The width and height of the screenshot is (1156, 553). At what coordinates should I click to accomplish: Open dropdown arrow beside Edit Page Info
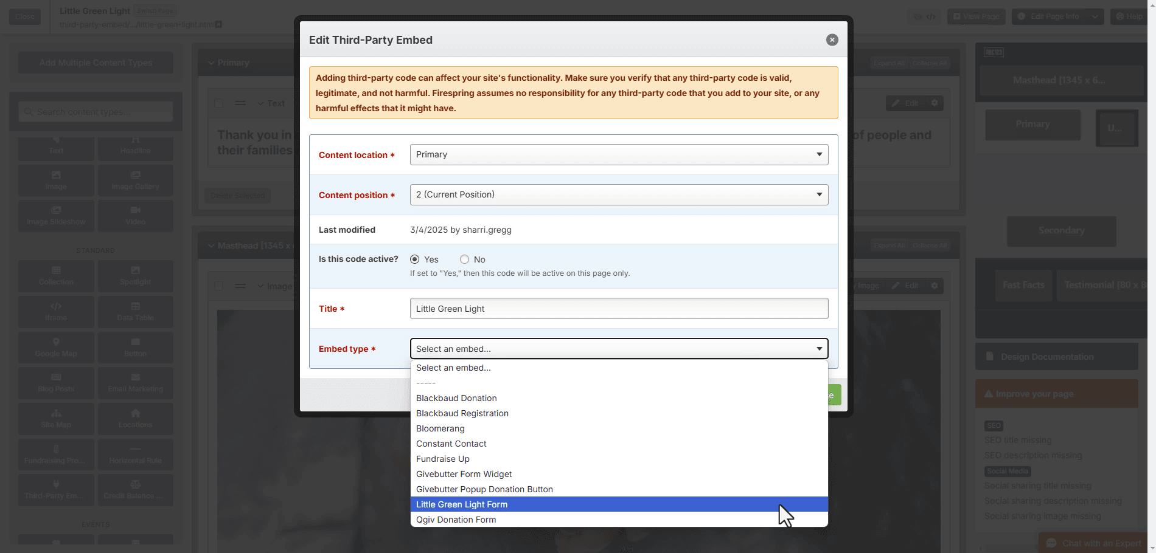[1095, 16]
